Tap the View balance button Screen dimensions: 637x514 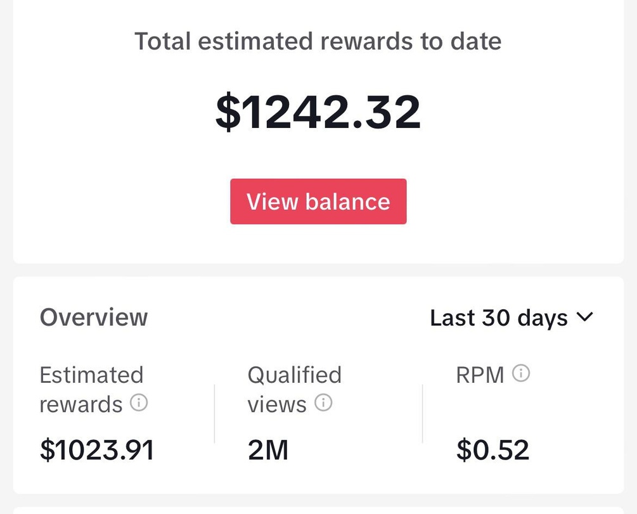click(x=318, y=202)
